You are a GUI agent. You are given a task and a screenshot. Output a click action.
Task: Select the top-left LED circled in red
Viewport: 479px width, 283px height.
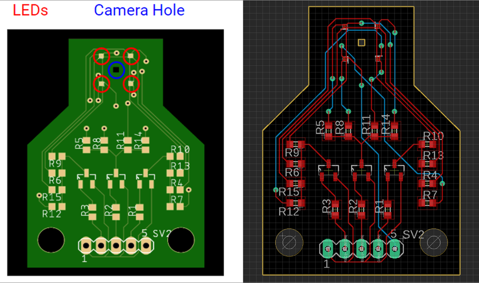(101, 56)
